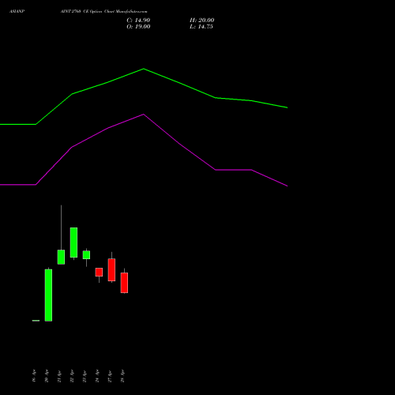Click the 23 Apr date label

[x=85, y=376]
